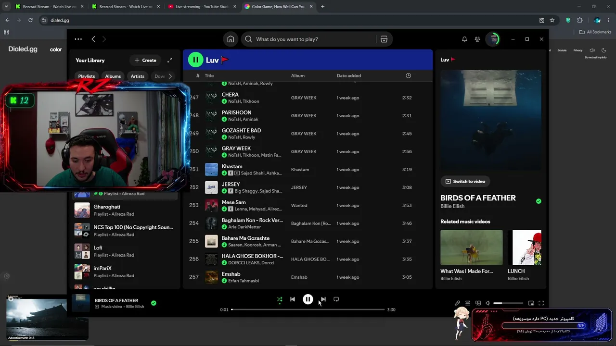616x346 pixels.
Task: Open artist Aria DarkMatter link
Action: (x=244, y=227)
